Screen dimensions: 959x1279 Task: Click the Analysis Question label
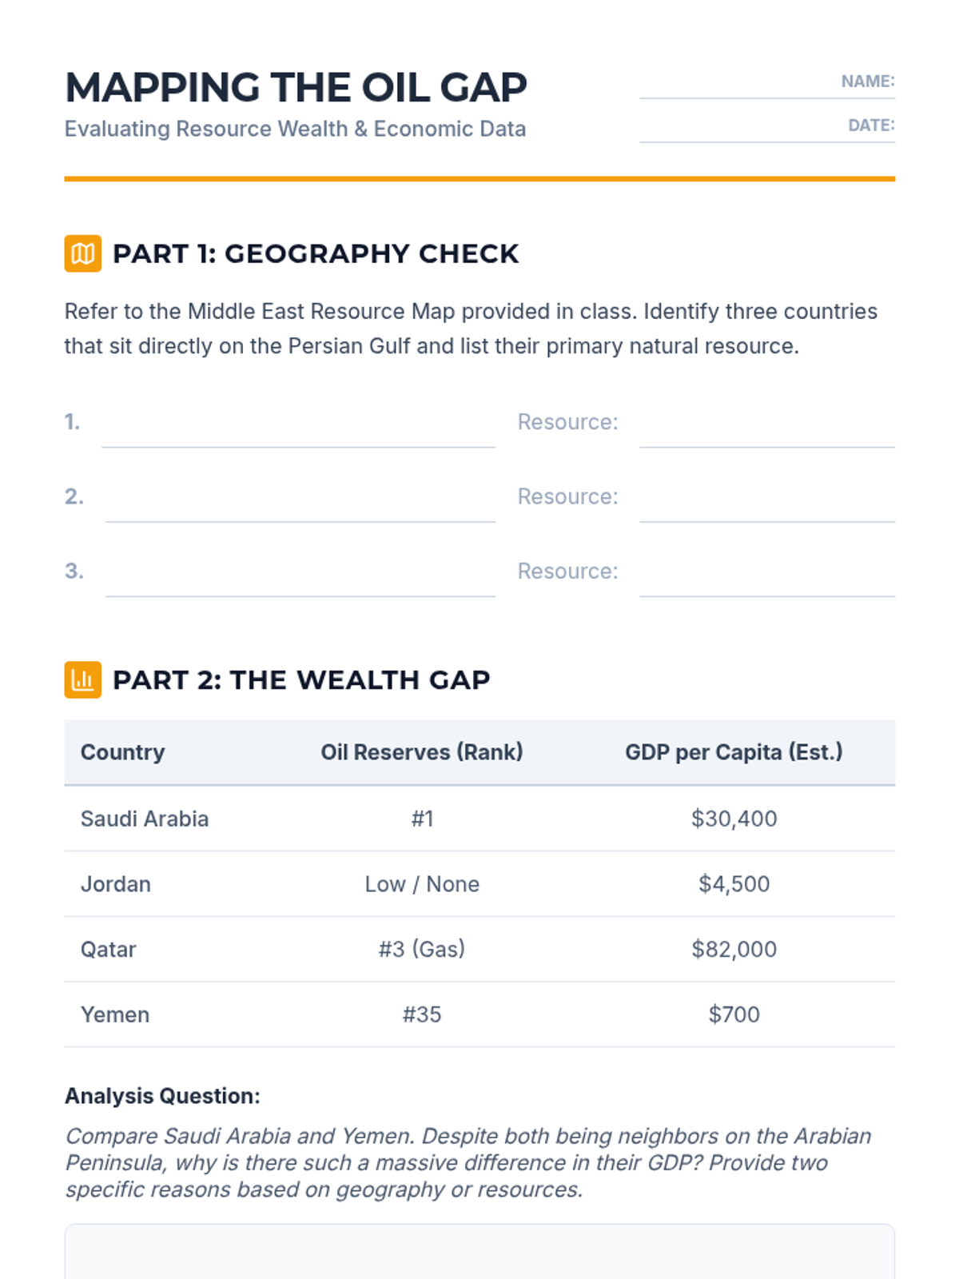click(x=162, y=1096)
